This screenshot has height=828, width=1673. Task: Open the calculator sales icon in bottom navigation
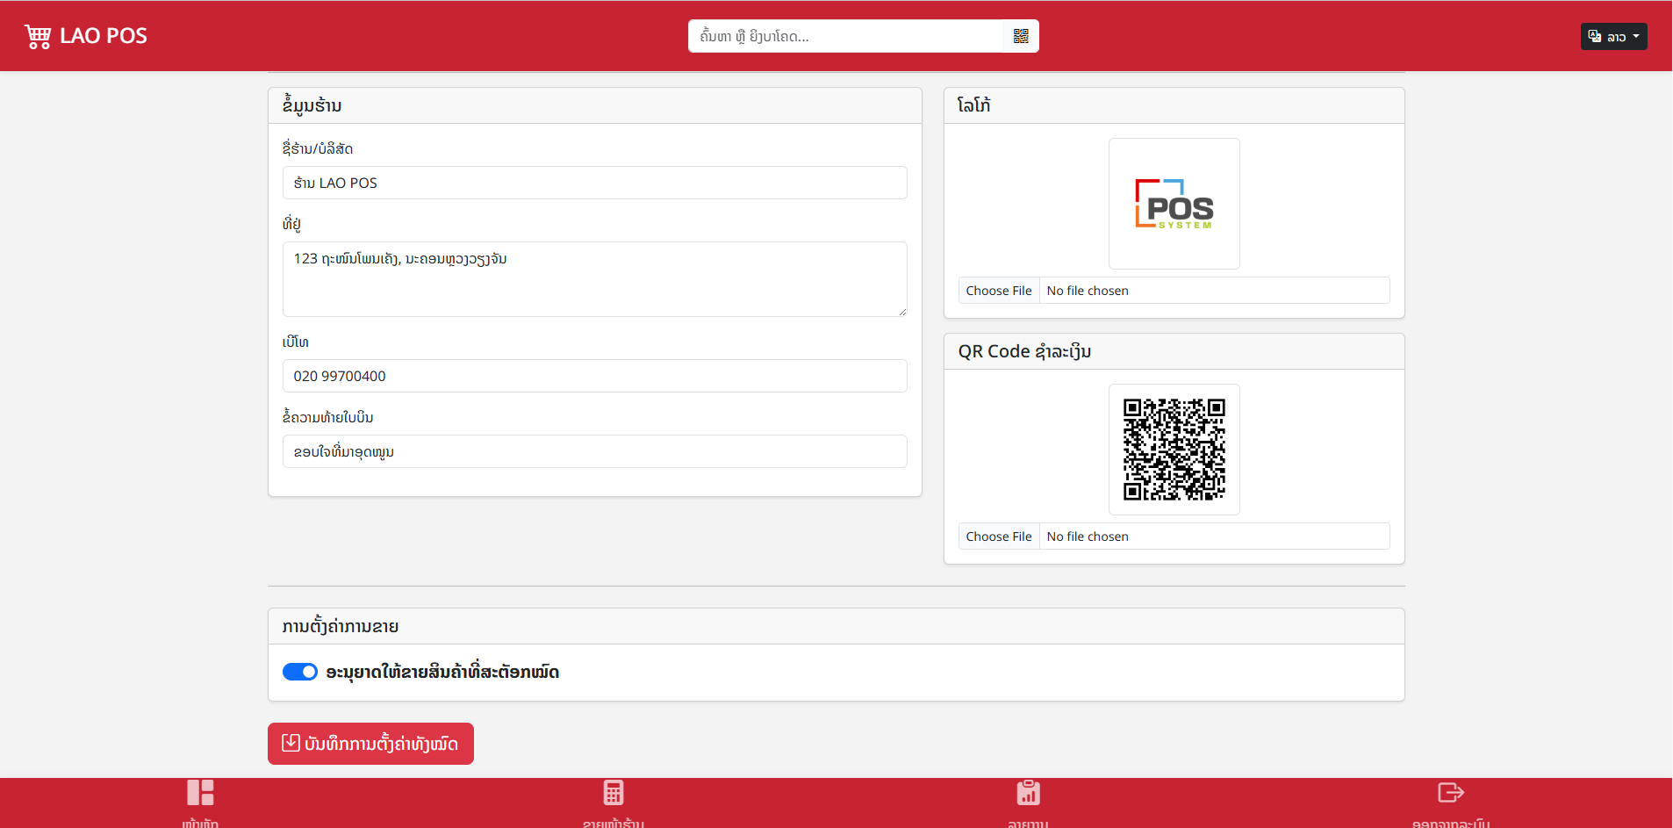tap(614, 794)
